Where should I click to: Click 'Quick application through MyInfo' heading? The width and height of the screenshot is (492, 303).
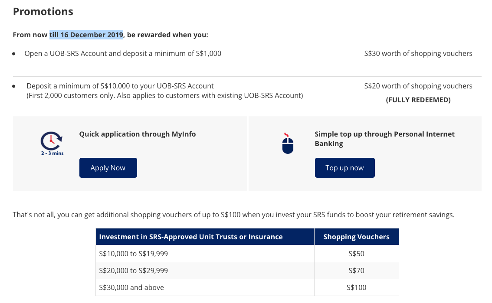coord(138,134)
